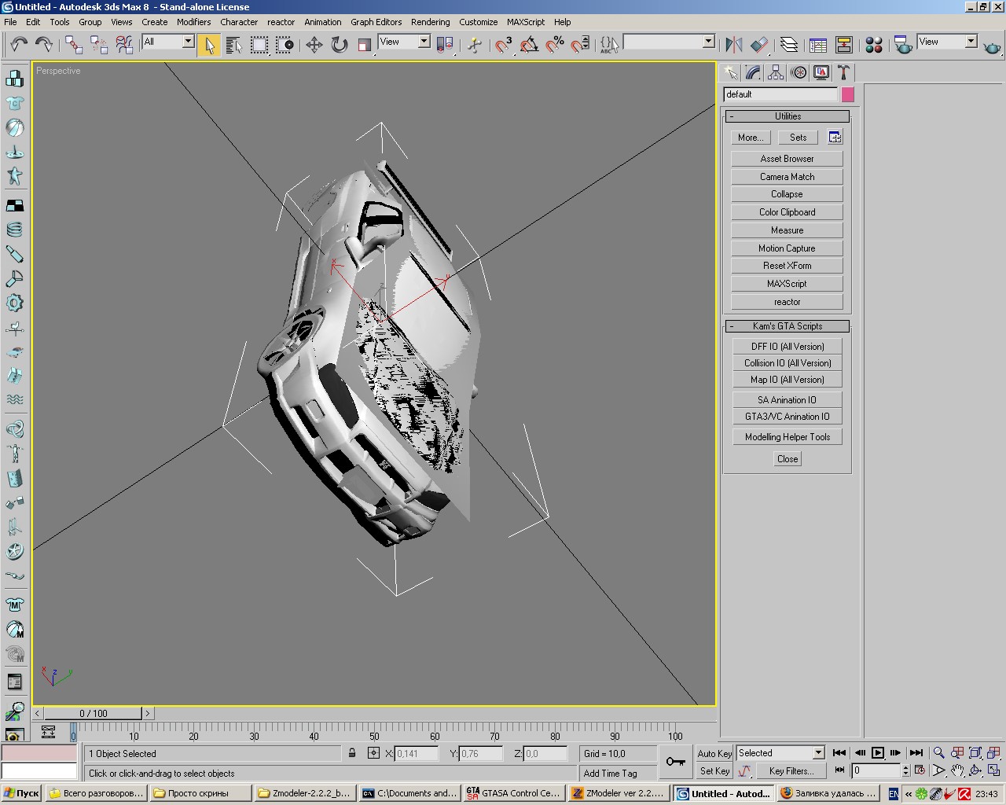The height and width of the screenshot is (805, 1006).
Task: Activate the Arc Rotate viewport tool
Action: [x=975, y=771]
